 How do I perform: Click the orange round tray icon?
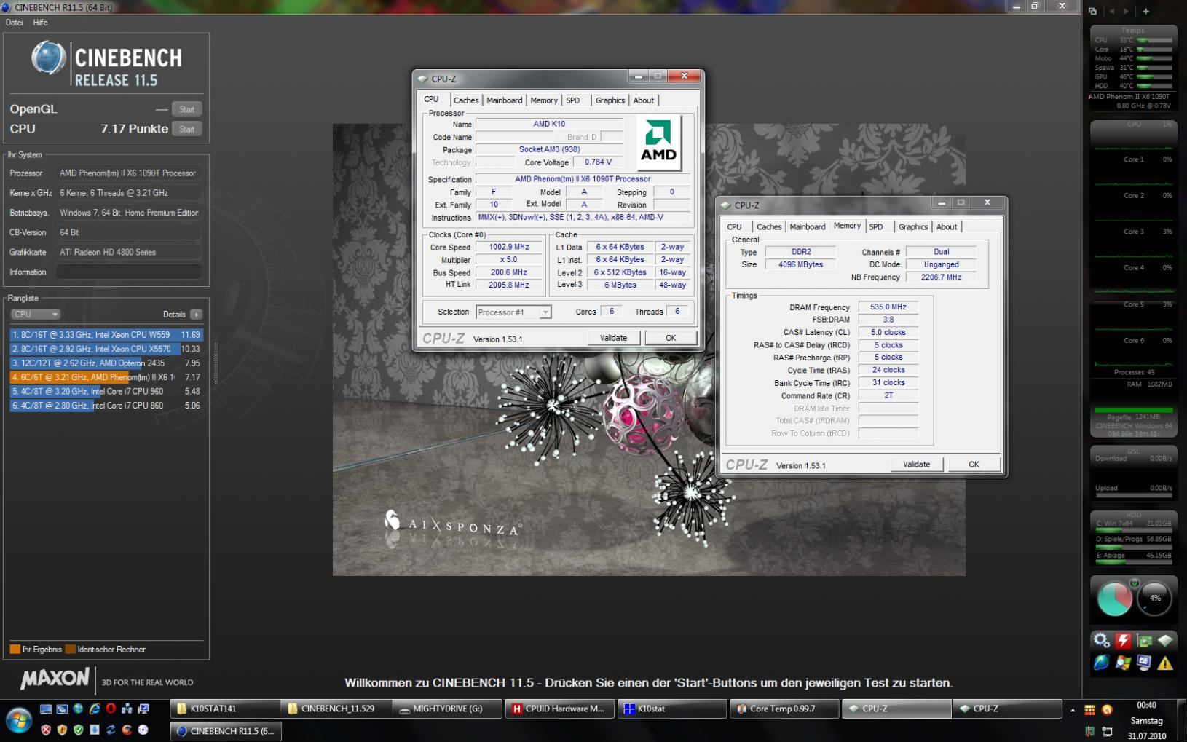[x=1107, y=710]
